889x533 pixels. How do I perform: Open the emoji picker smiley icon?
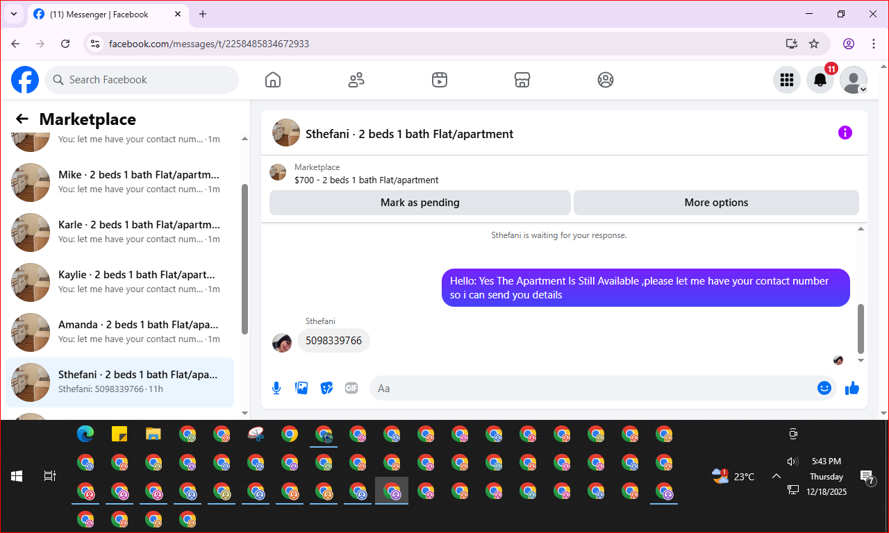(824, 388)
